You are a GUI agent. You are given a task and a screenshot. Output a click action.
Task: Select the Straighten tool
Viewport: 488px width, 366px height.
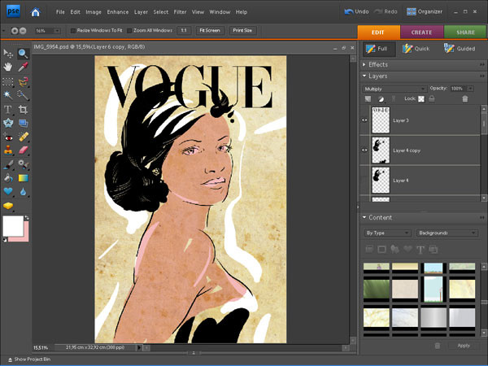coord(23,123)
